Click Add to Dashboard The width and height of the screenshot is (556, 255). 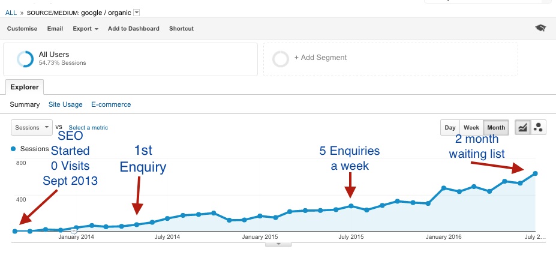point(134,28)
